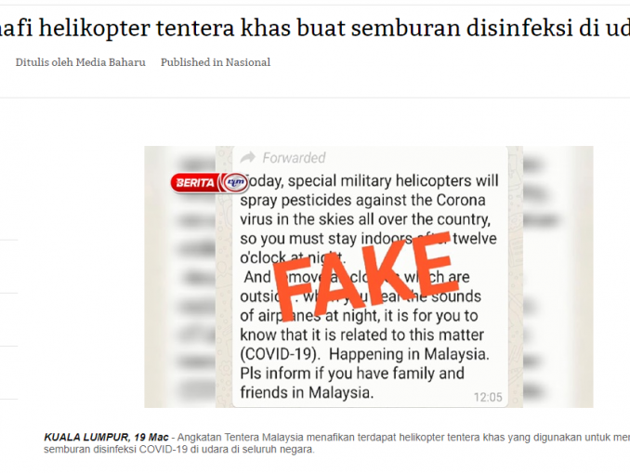Click the forward arrow icon beside Forwarded

click(248, 158)
